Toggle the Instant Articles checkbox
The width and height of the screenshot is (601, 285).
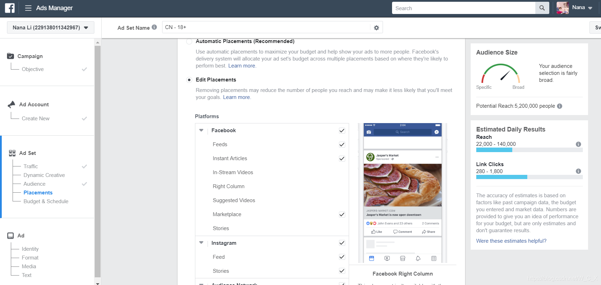point(342,158)
